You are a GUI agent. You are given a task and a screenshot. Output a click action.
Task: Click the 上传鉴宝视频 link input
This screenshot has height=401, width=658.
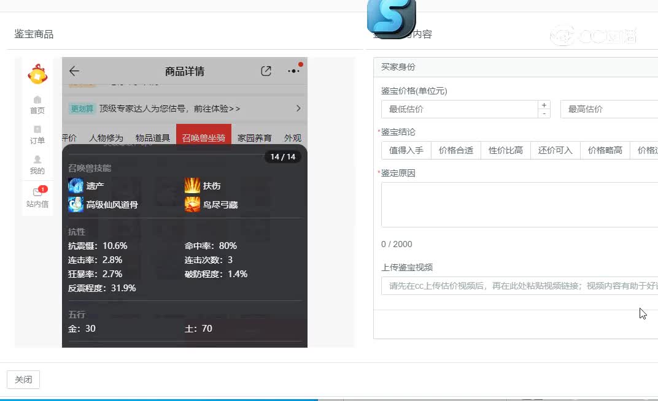point(519,286)
